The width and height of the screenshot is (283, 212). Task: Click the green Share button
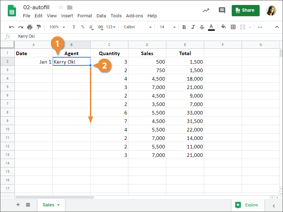(x=246, y=10)
